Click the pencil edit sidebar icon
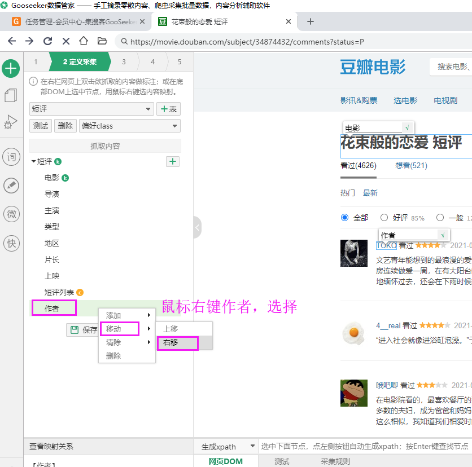Image resolution: width=472 pixels, height=467 pixels. click(x=11, y=185)
